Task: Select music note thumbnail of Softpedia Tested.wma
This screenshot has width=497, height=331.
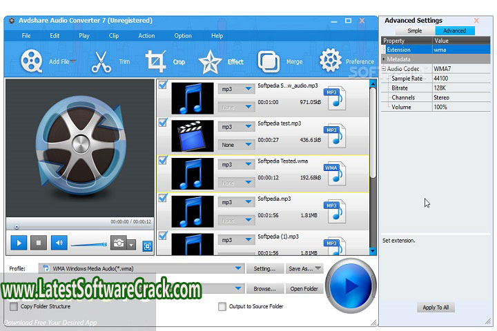Action: click(193, 174)
